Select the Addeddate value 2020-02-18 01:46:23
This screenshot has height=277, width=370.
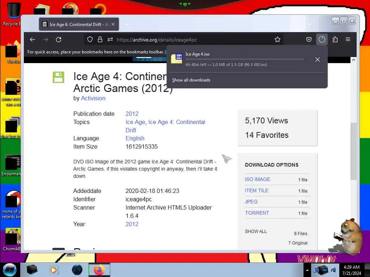pyautogui.click(x=152, y=191)
